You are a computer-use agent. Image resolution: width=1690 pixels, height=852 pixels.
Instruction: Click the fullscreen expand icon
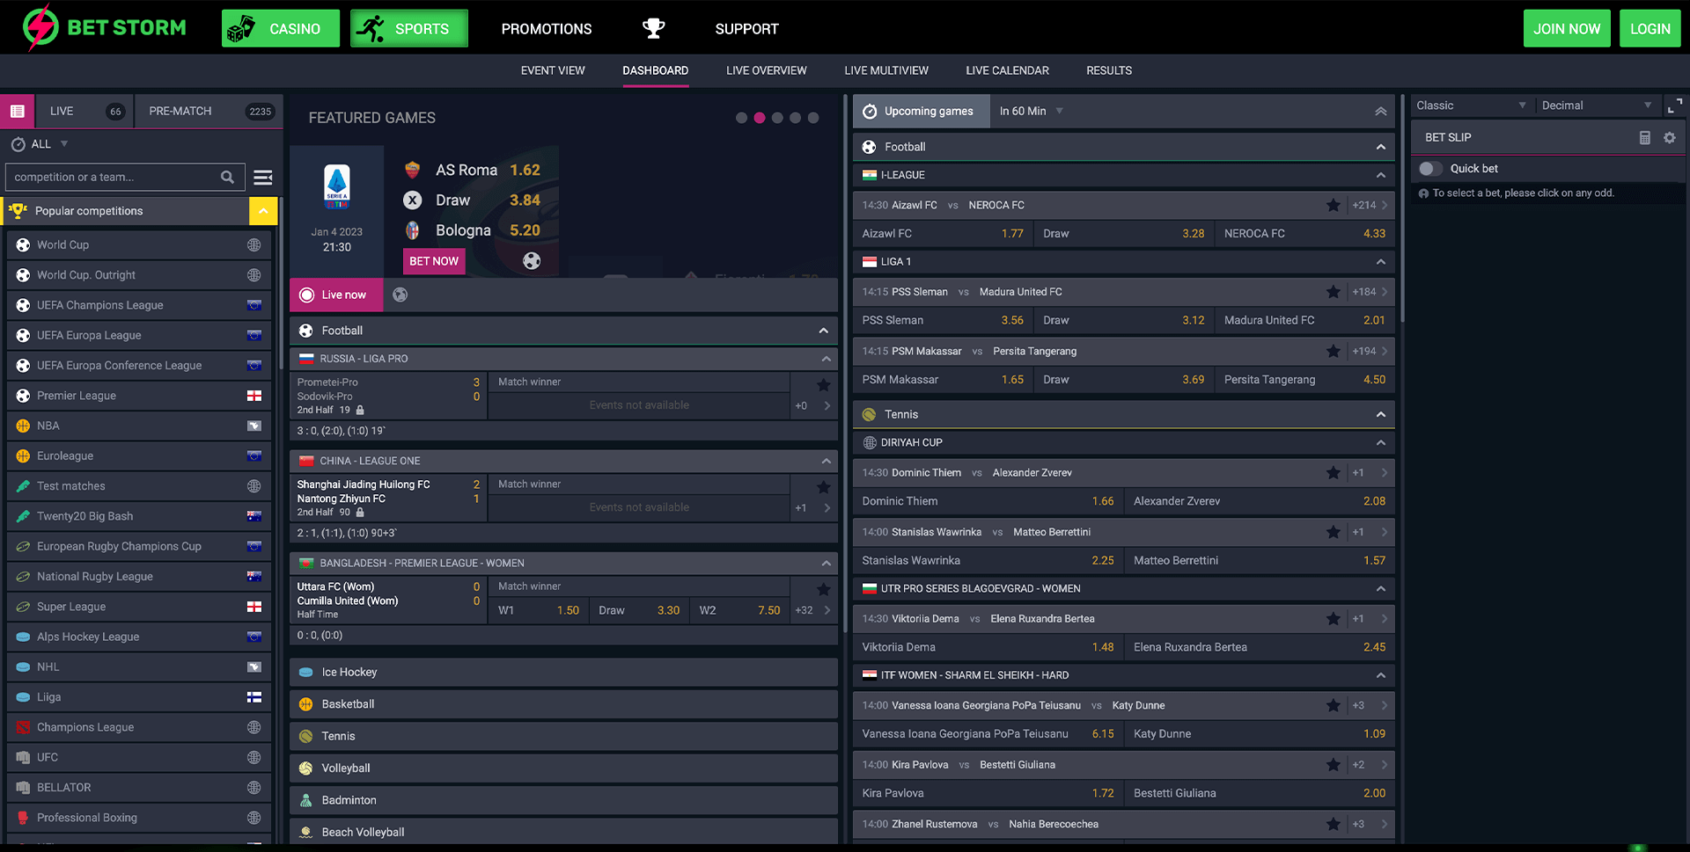click(1674, 106)
